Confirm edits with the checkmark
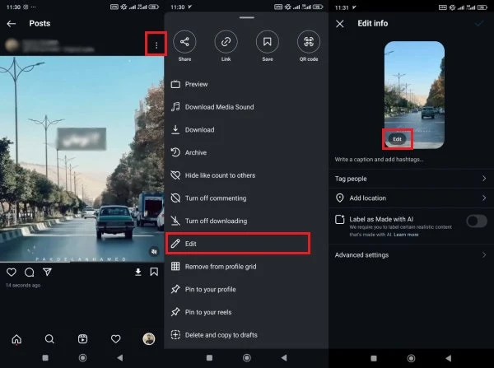 tap(479, 23)
